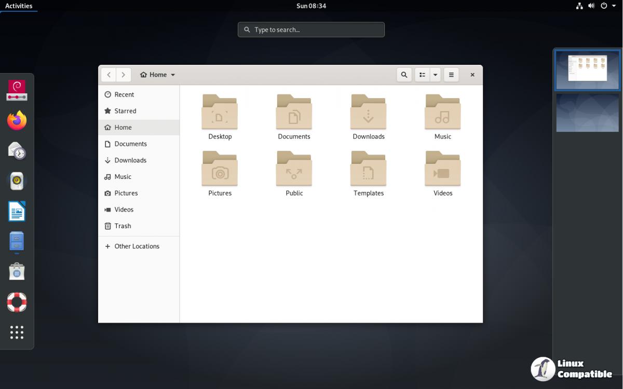Click Other Locations in sidebar
Screen dimensions: 623x389
tap(137, 246)
